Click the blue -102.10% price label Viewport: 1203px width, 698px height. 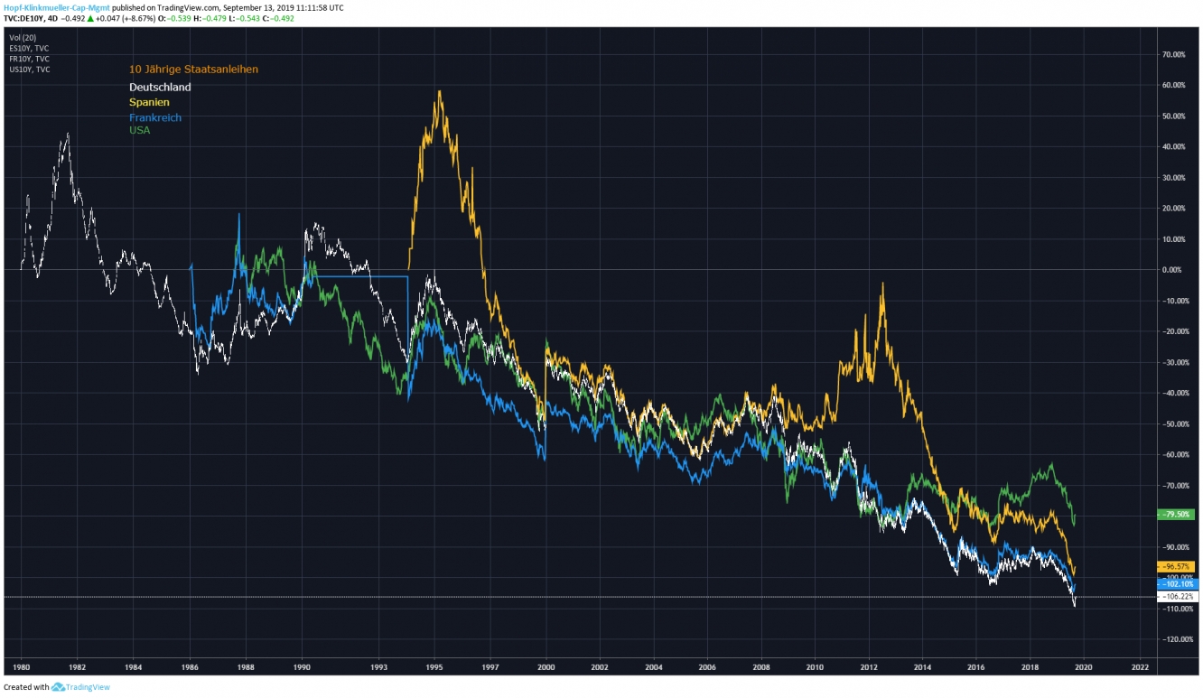coord(1176,584)
